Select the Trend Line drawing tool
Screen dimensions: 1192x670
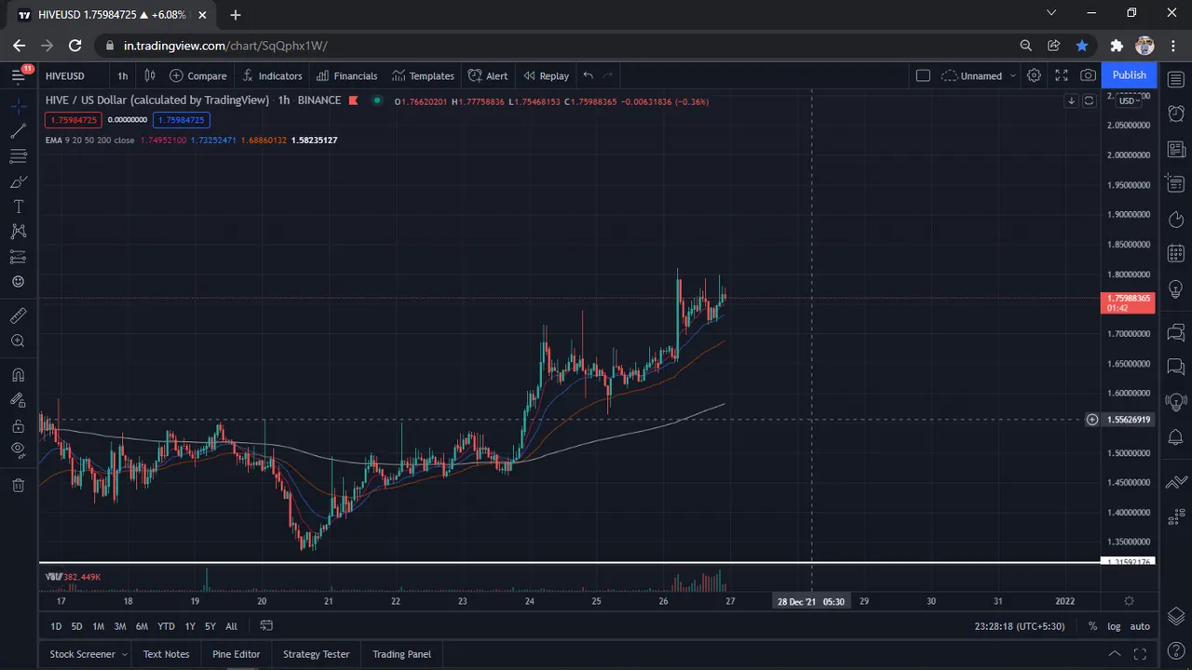coord(18,131)
